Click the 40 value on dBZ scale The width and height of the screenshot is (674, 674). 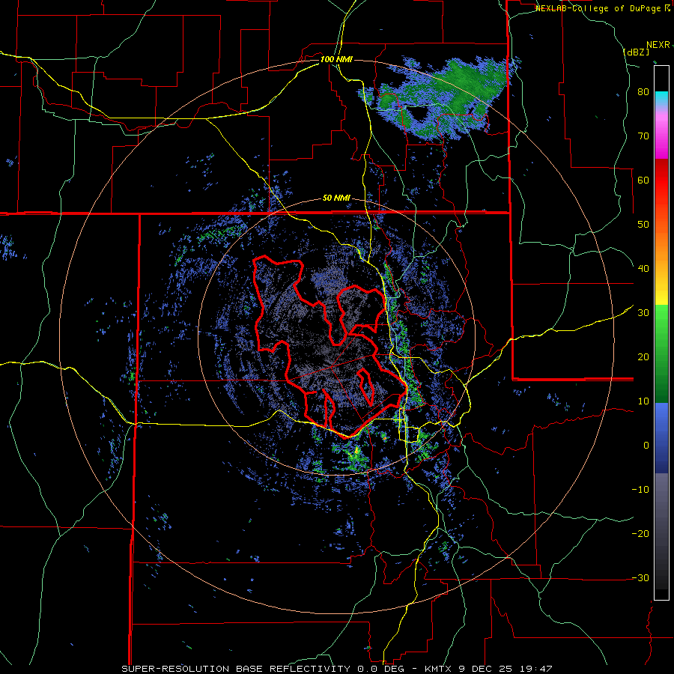[643, 269]
